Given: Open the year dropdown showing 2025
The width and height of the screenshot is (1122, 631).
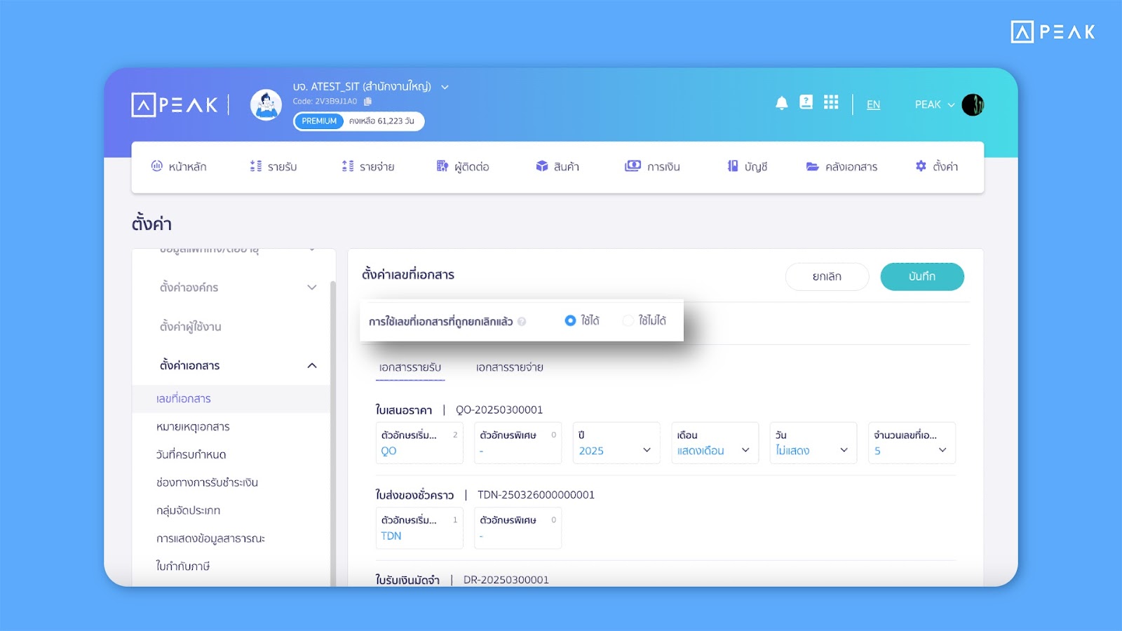Looking at the screenshot, I should coord(616,450).
